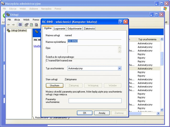Click the Nazwa wyświetlana field

(x=94, y=42)
